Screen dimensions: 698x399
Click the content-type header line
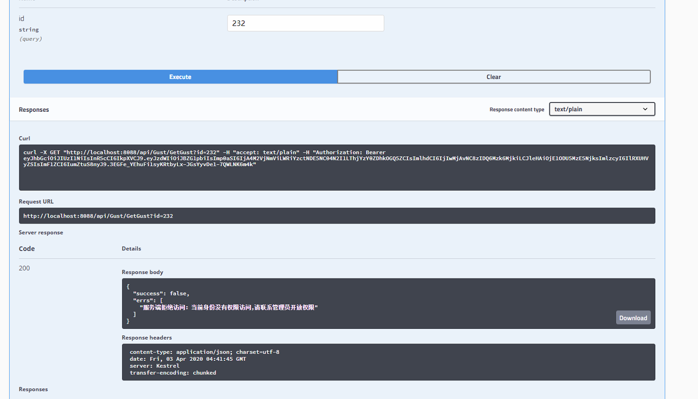point(204,352)
